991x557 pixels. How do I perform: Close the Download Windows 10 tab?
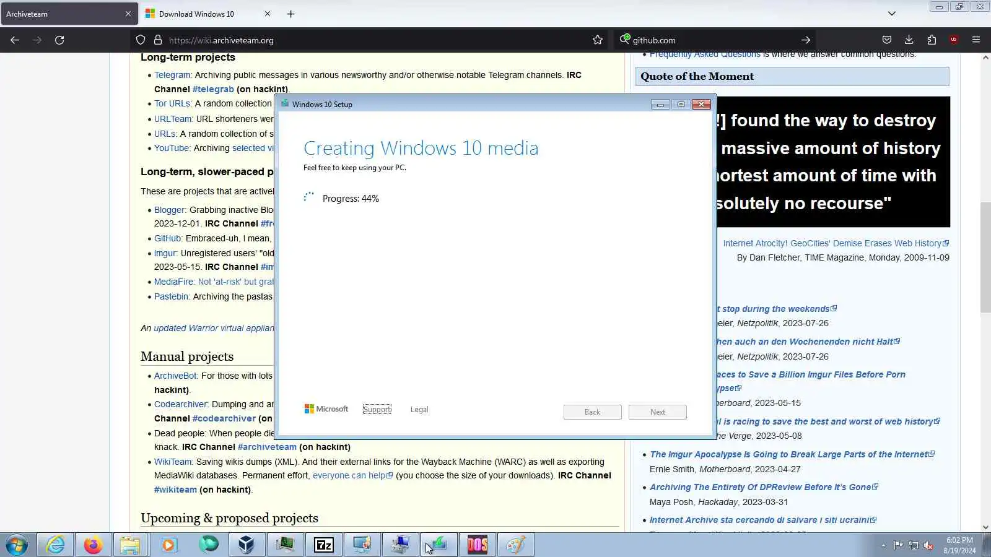click(x=268, y=14)
